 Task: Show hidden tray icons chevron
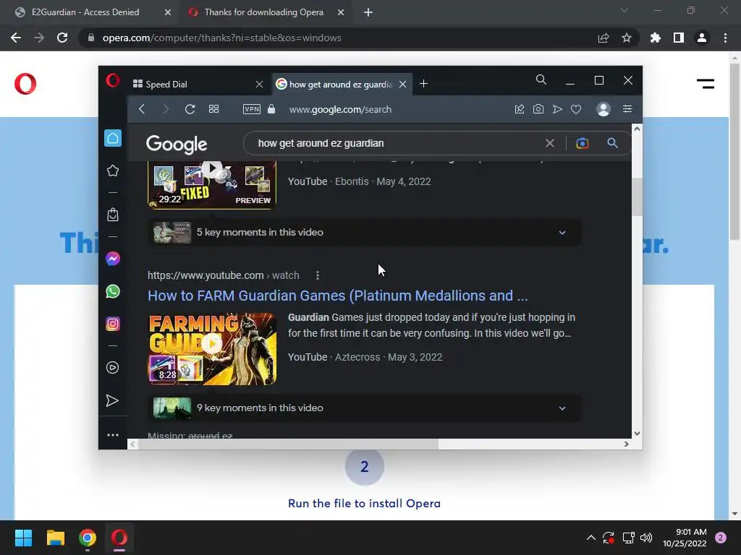(x=590, y=538)
